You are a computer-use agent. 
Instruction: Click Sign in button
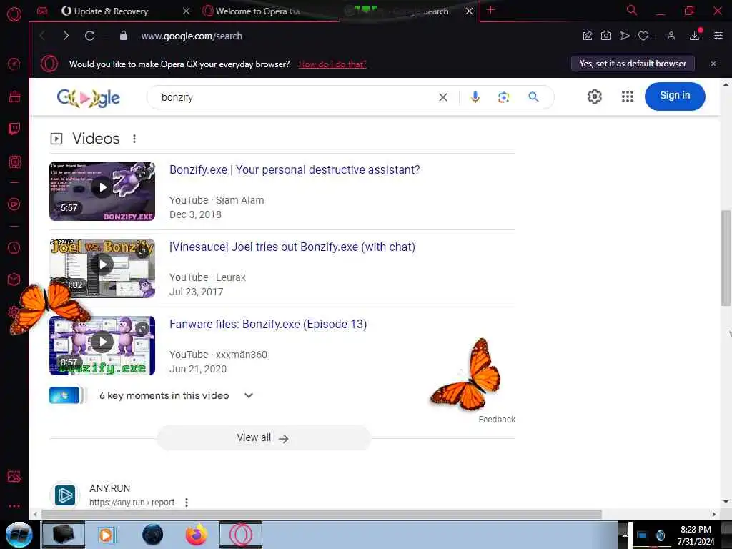(675, 97)
